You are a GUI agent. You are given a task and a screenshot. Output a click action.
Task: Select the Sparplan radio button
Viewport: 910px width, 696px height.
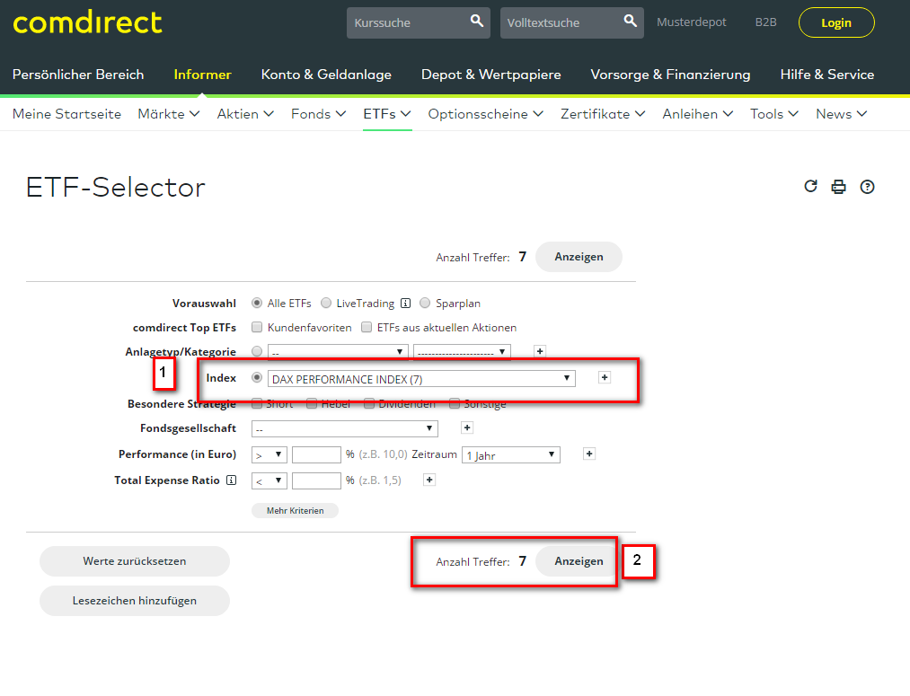coord(426,304)
